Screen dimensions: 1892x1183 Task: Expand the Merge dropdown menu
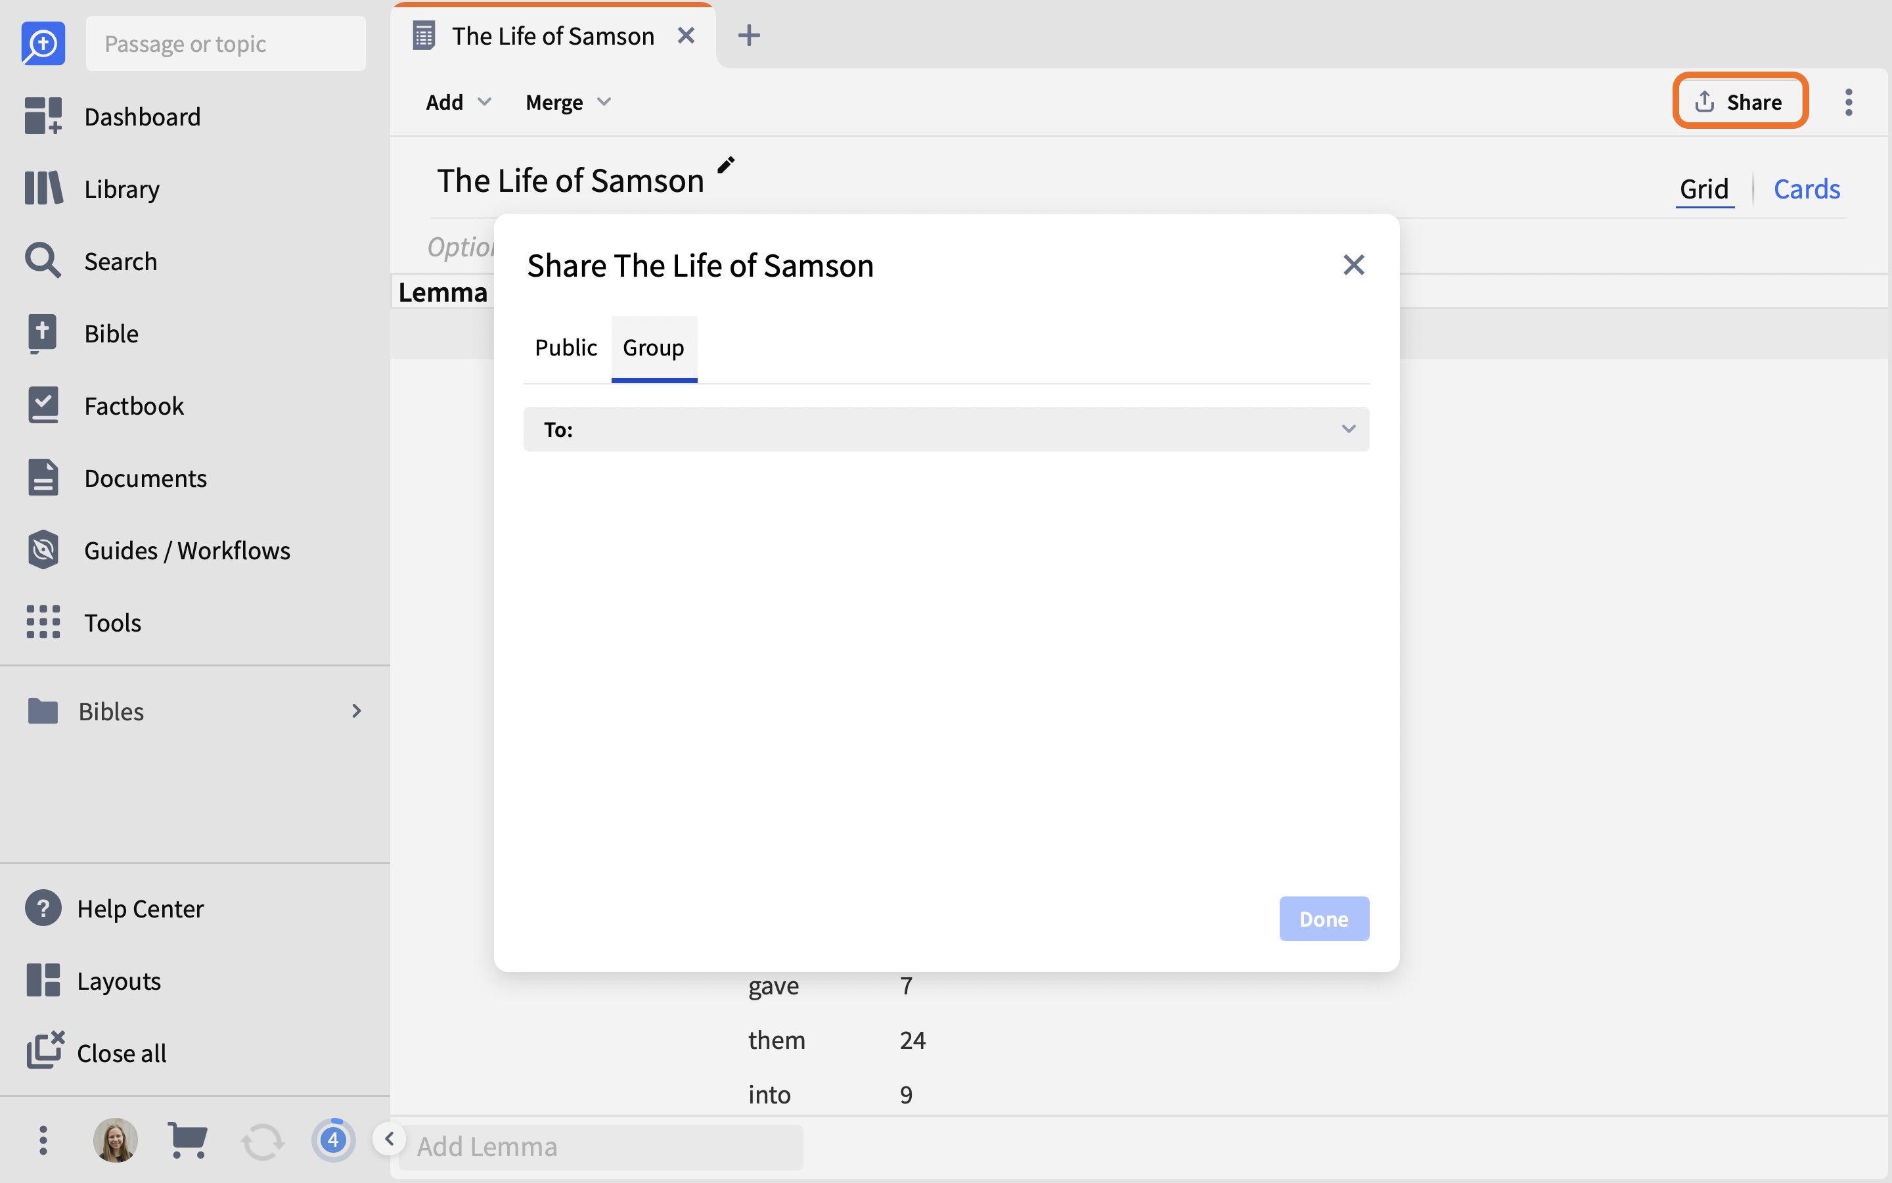[568, 102]
